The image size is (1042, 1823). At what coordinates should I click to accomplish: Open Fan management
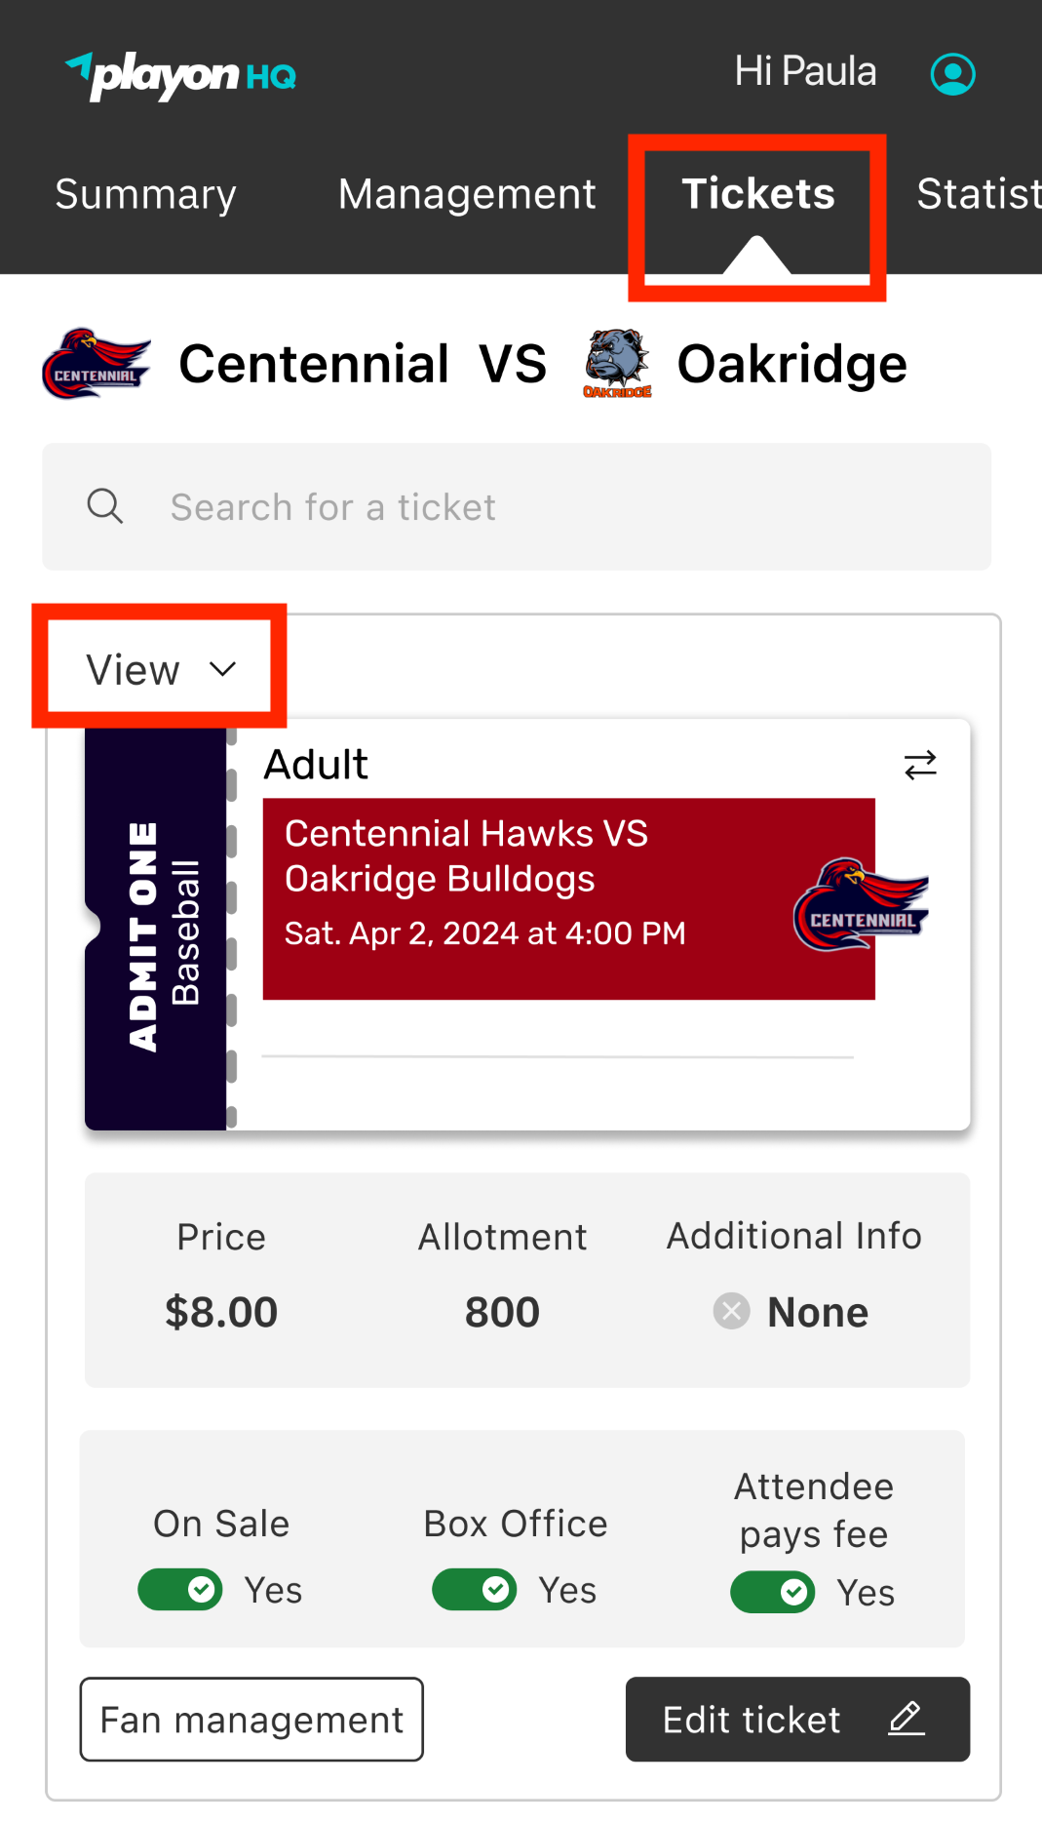251,1719
